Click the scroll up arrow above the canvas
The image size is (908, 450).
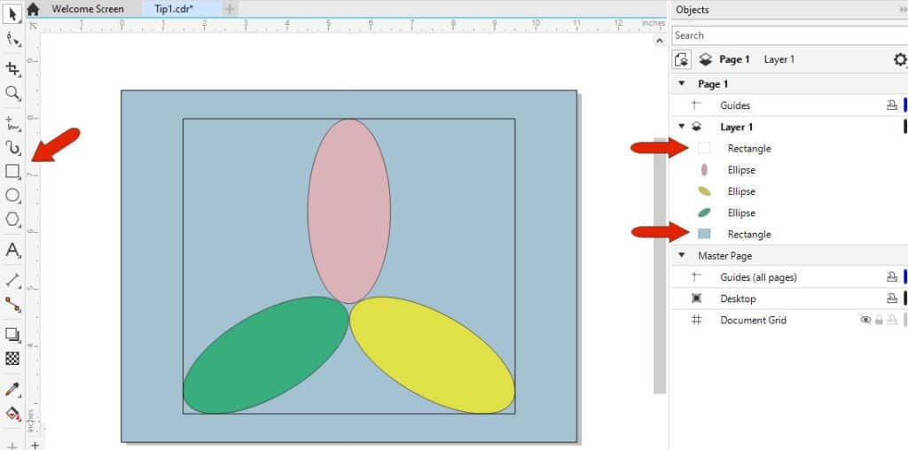point(659,41)
